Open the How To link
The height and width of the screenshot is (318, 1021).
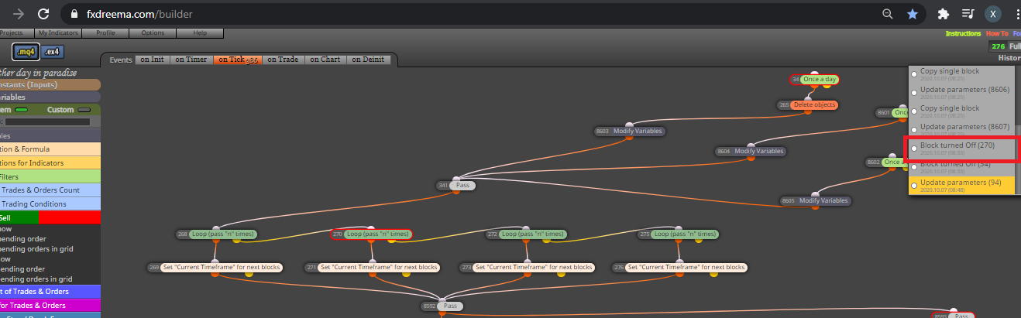[996, 34]
